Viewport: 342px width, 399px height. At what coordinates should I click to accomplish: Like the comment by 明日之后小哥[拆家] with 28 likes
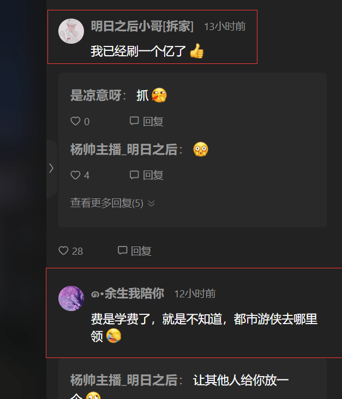pos(63,251)
